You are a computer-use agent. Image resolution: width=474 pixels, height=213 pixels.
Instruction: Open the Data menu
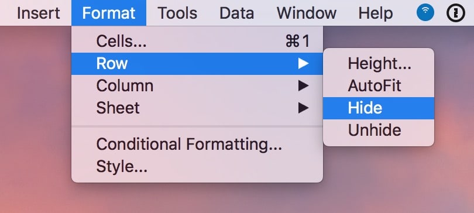pyautogui.click(x=236, y=13)
